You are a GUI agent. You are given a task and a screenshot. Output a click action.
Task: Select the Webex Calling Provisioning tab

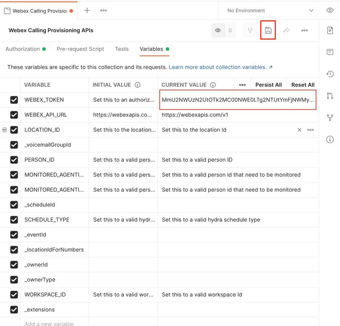39,11
